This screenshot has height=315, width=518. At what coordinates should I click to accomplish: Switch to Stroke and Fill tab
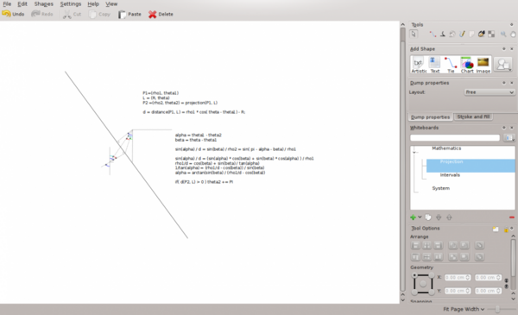[x=473, y=117]
